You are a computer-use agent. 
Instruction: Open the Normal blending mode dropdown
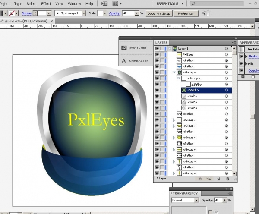196,200
